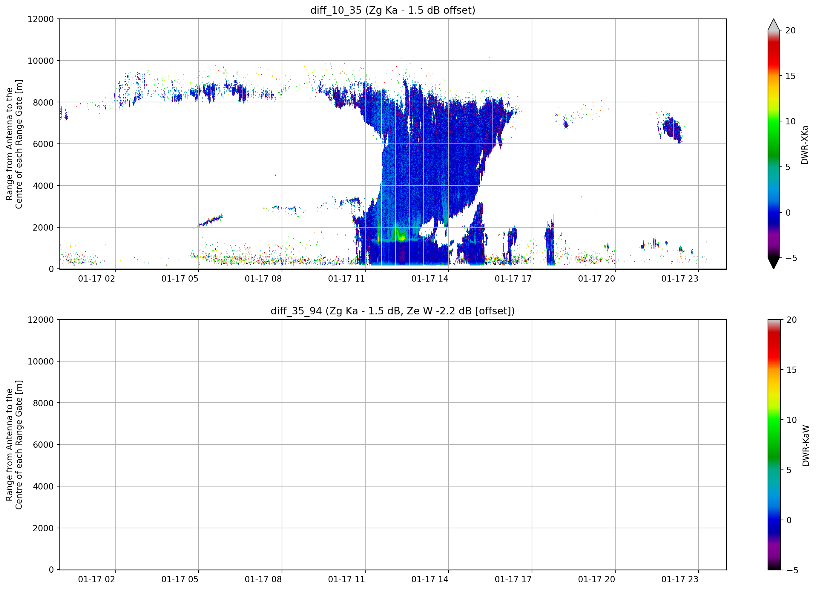Click '01-17 08' x-tick under the diff_35_94 plot
The image size is (816, 590).
(x=263, y=580)
